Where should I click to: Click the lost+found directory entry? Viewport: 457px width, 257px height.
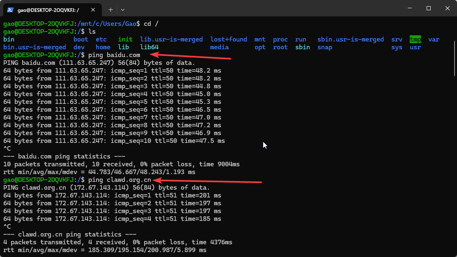(x=228, y=39)
